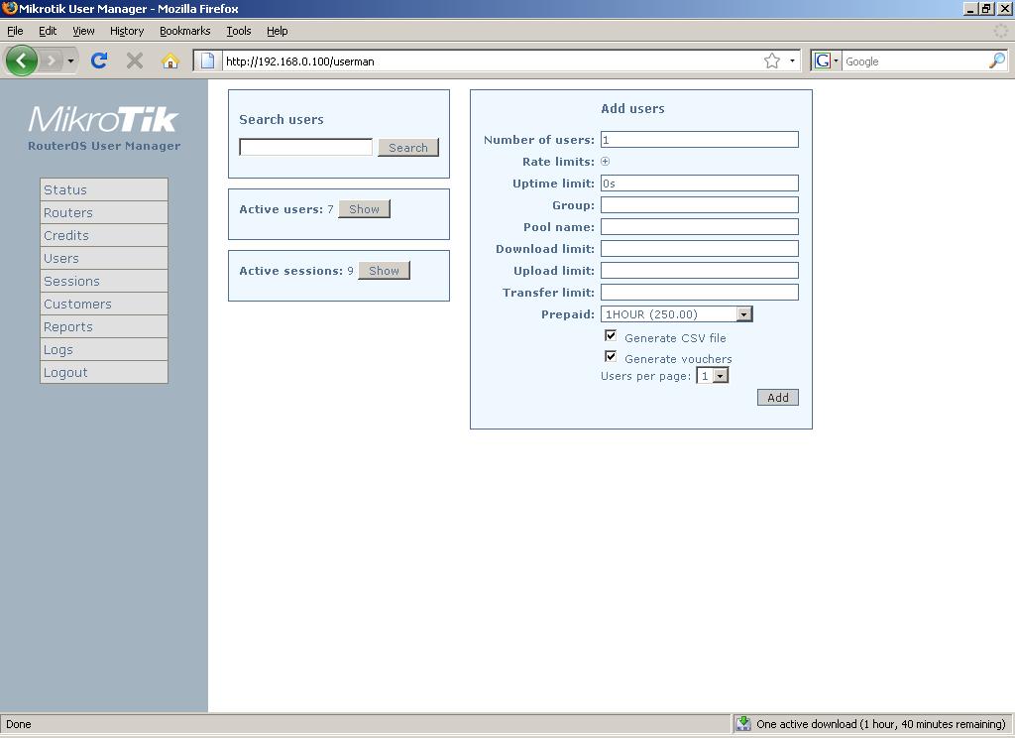This screenshot has width=1015, height=738.
Task: Show active users list
Action: pyautogui.click(x=365, y=209)
